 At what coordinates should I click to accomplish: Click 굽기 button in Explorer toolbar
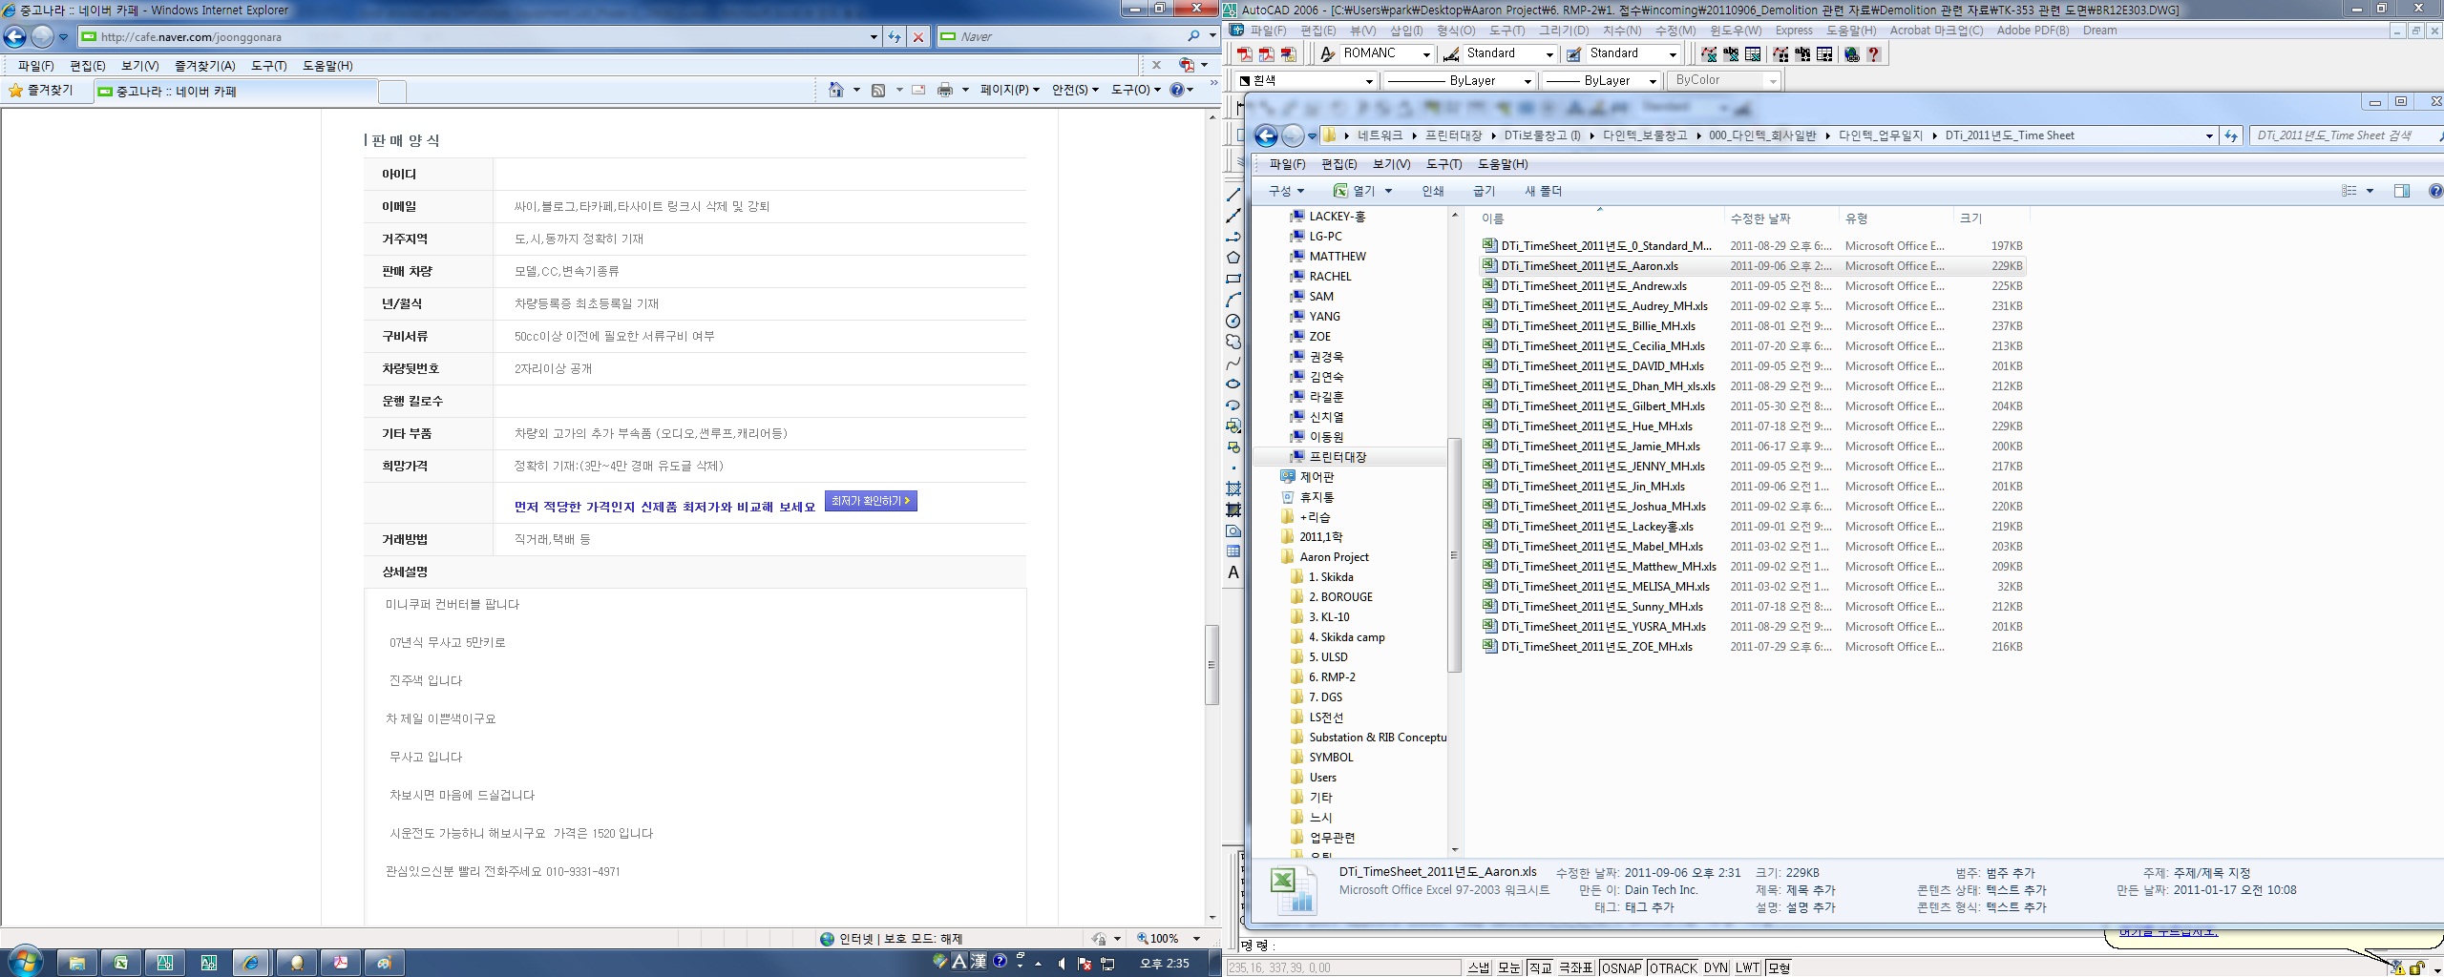1484,191
